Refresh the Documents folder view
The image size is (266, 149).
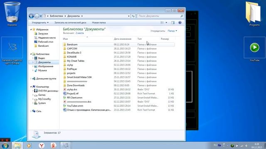coord(133,16)
